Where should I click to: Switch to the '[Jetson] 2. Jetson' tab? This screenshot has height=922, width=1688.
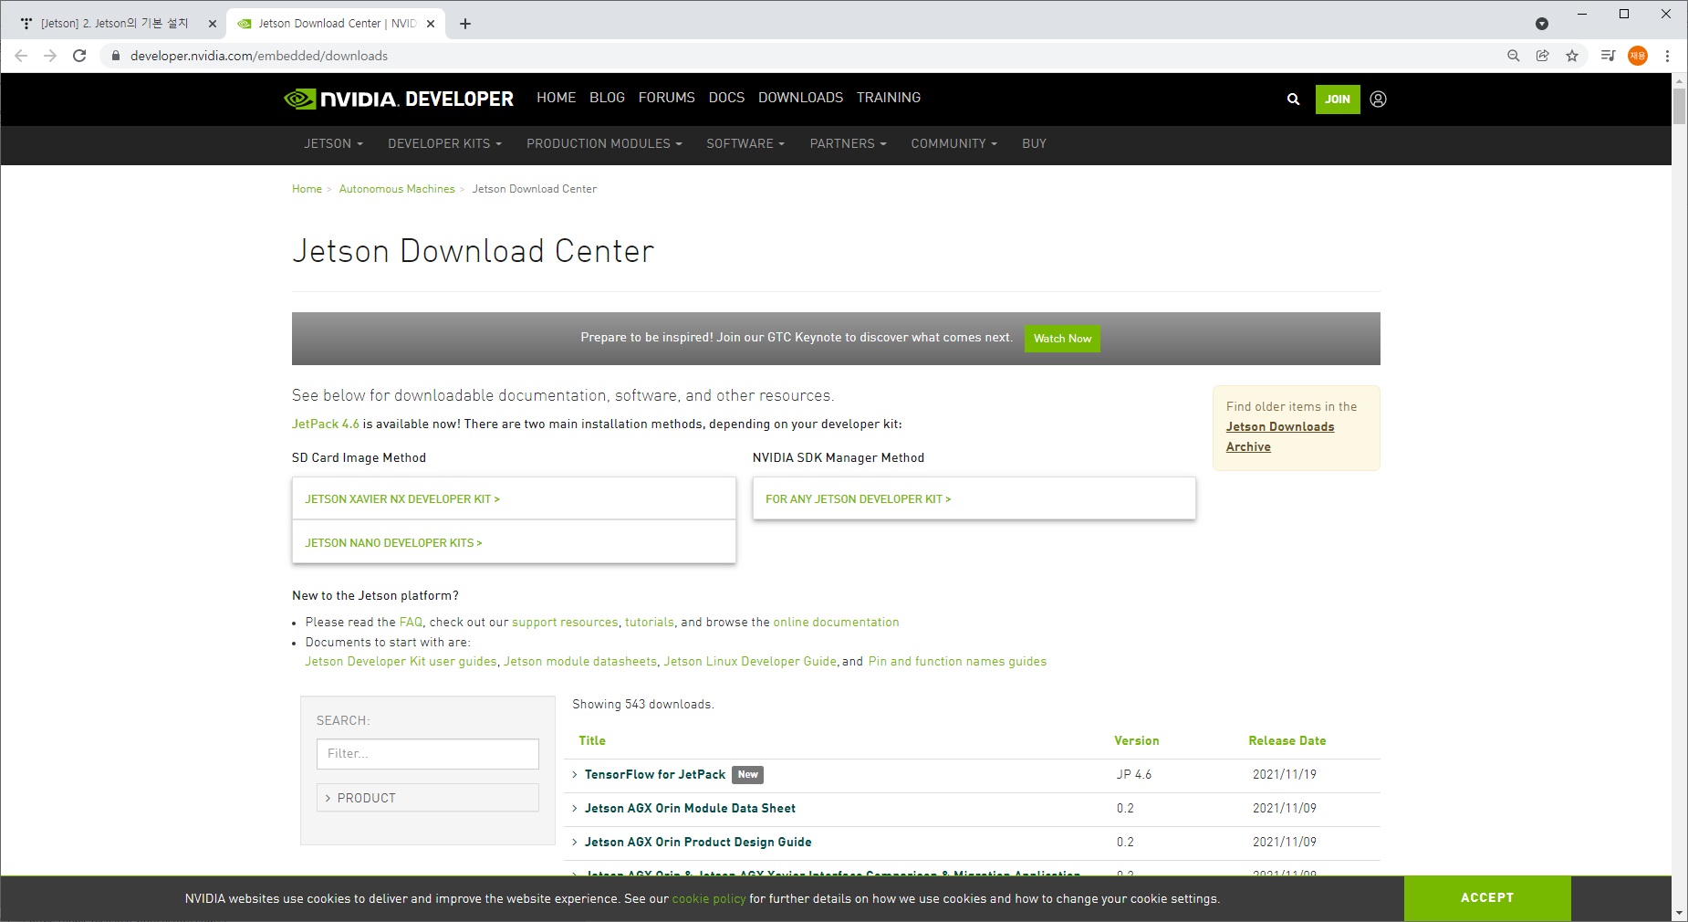click(x=113, y=24)
